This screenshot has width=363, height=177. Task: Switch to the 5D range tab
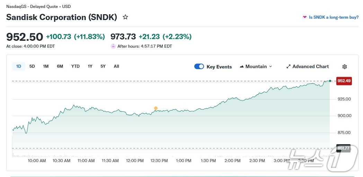pos(32,66)
